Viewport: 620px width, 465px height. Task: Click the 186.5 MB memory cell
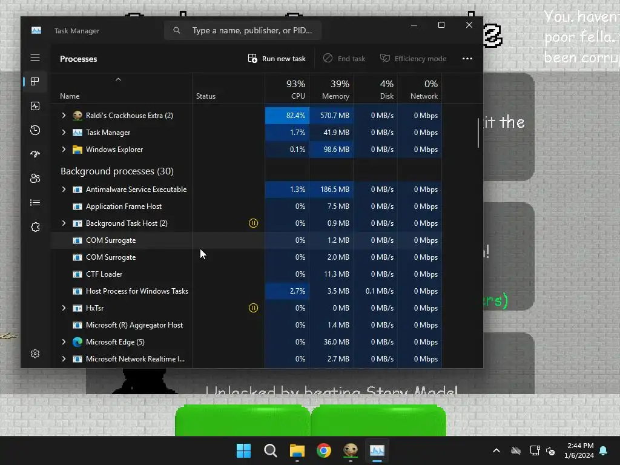pos(331,190)
